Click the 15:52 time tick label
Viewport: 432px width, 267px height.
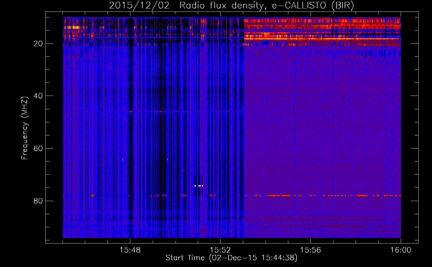click(x=220, y=250)
